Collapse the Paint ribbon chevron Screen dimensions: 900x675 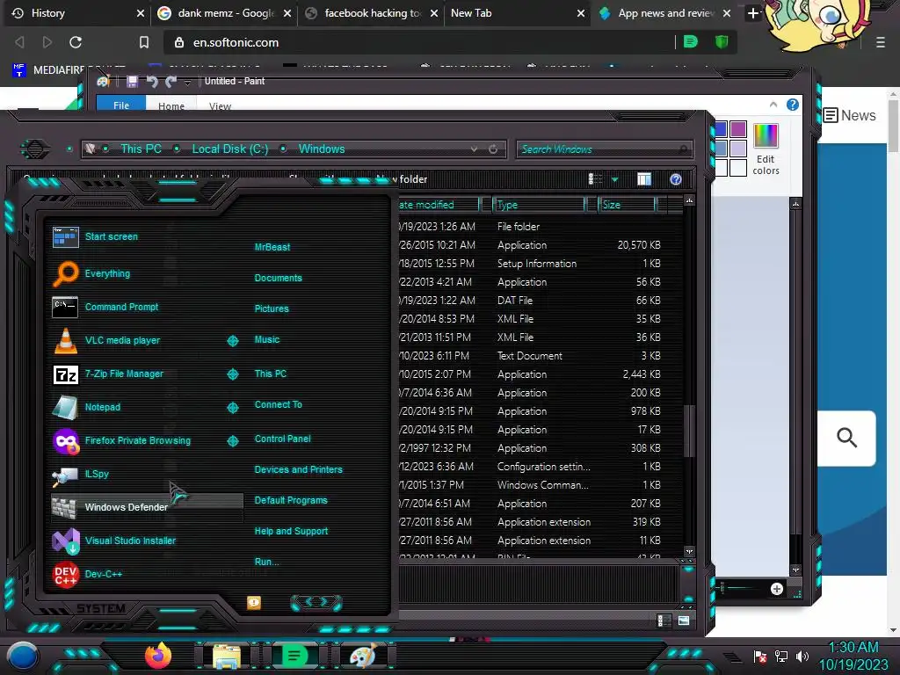point(773,105)
